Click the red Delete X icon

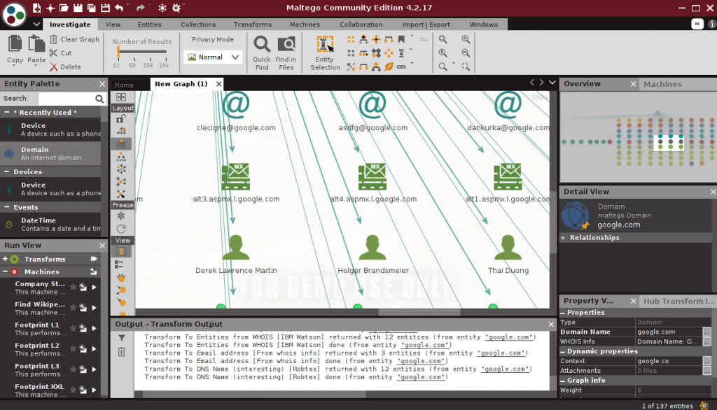coord(53,66)
